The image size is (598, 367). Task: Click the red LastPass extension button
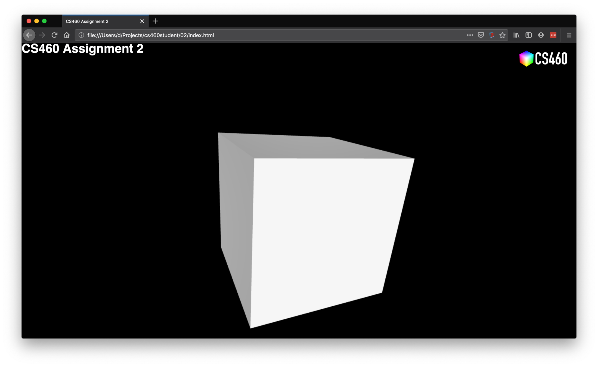[553, 35]
